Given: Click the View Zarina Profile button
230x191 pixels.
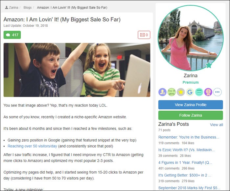Looking at the screenshot, I should coord(191,105).
